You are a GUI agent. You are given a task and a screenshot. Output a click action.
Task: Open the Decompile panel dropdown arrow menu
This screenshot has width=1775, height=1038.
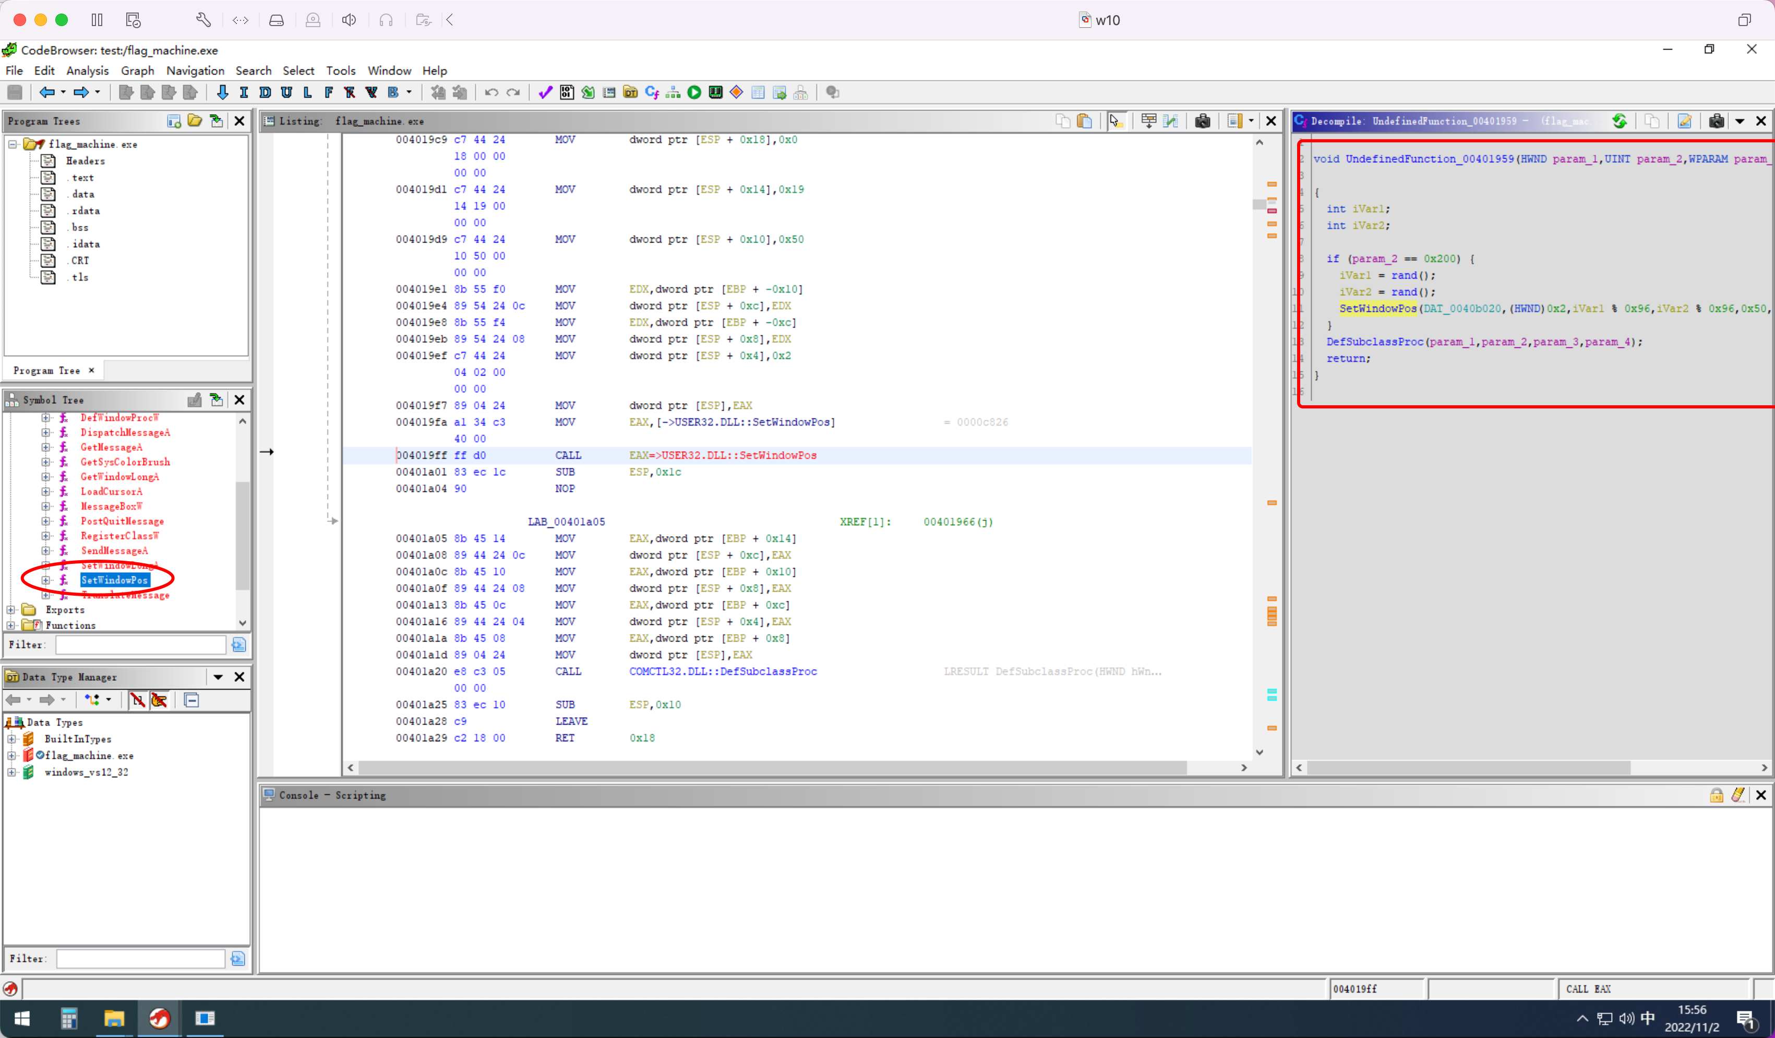(x=1740, y=121)
